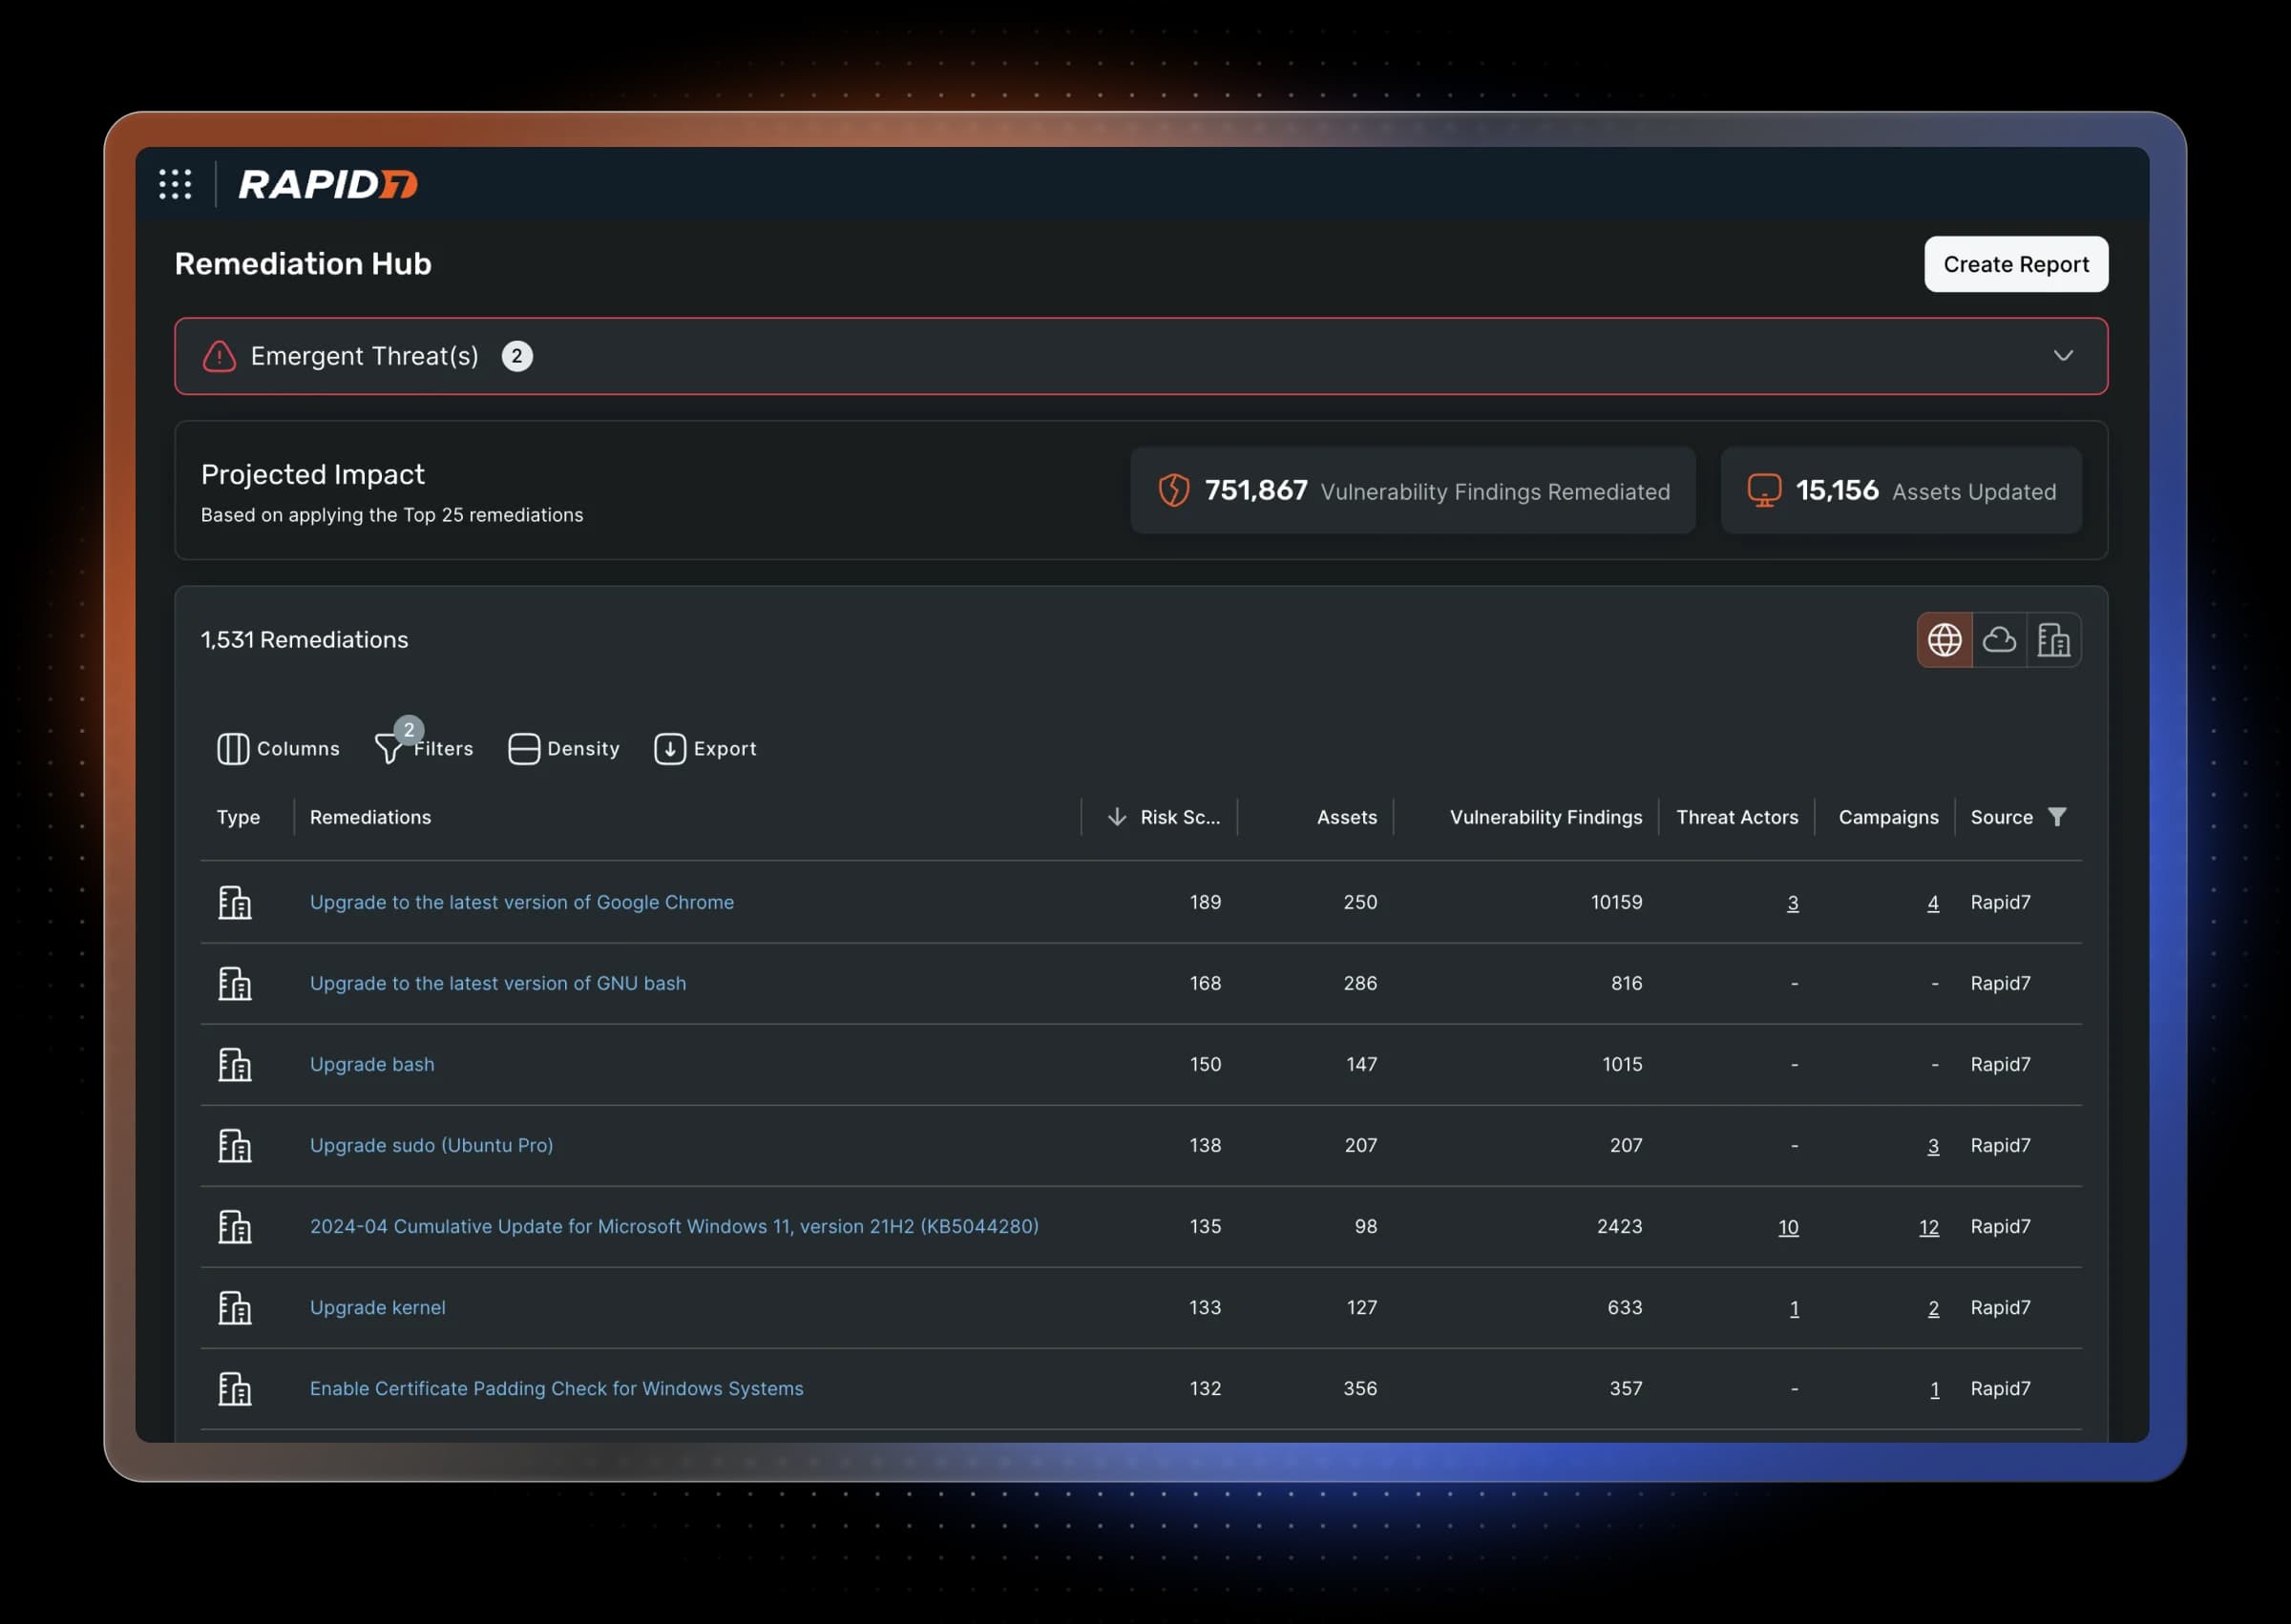Screen dimensions: 2291x1624
Task: Sort by the Type column header
Action: [238, 817]
